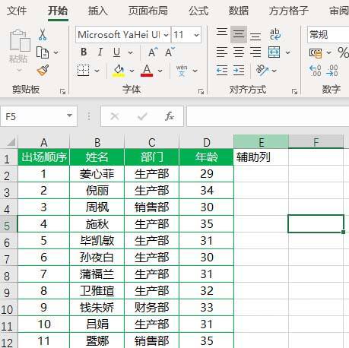Select the Format Painter brush icon
349x348 pixels.
pos(43,71)
